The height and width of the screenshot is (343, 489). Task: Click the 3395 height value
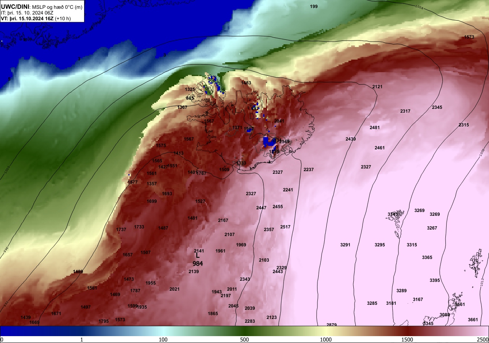435,280
